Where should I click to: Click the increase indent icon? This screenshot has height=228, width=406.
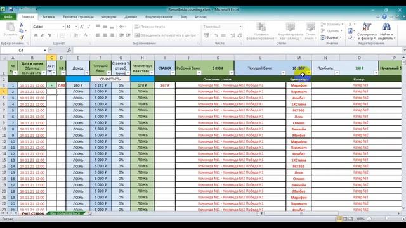128,35
